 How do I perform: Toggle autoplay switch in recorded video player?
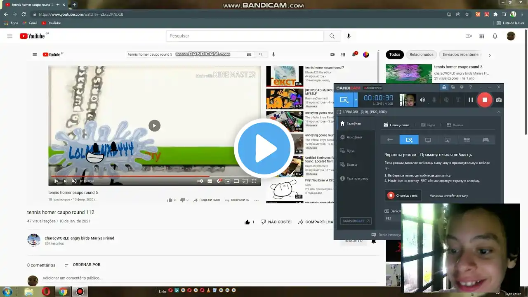pos(200,181)
